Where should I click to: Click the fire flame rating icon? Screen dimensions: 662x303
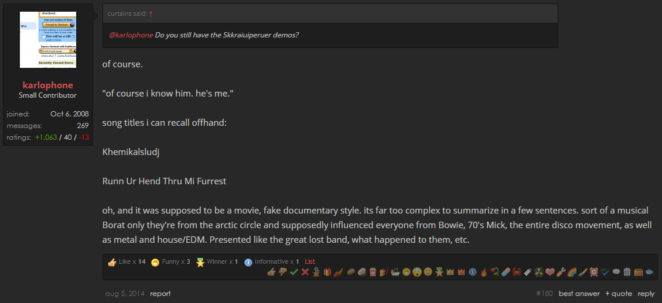coord(483,272)
